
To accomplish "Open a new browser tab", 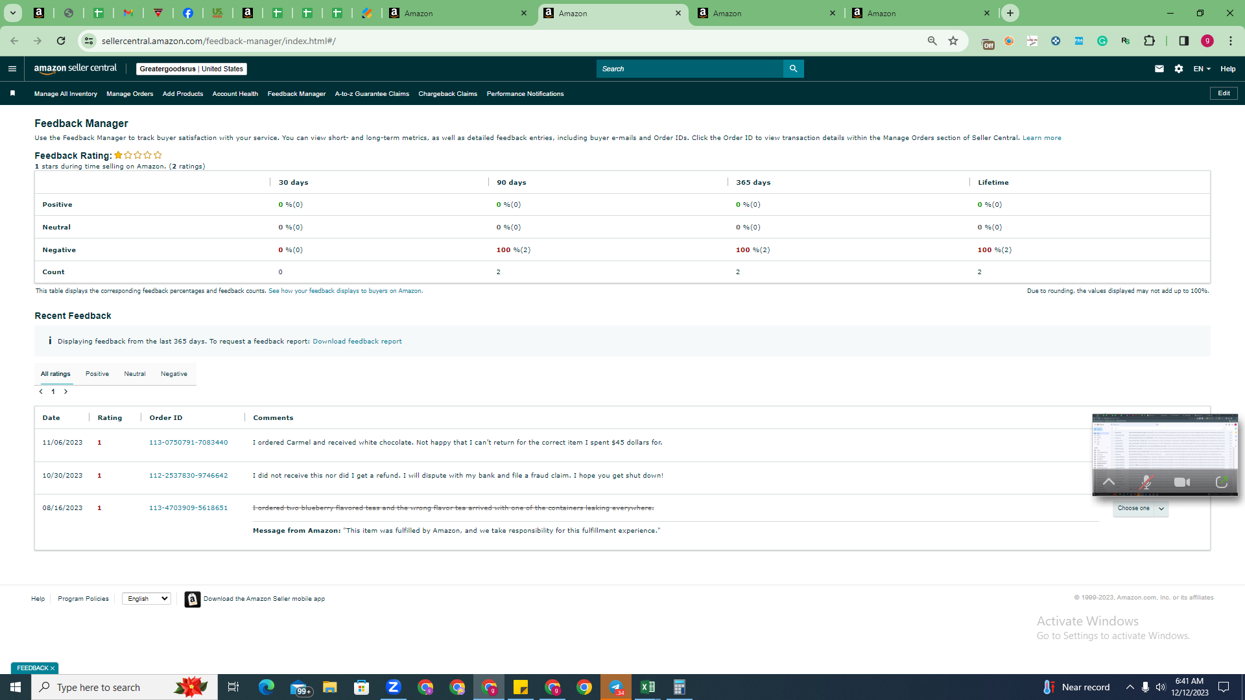I will pyautogui.click(x=1010, y=13).
